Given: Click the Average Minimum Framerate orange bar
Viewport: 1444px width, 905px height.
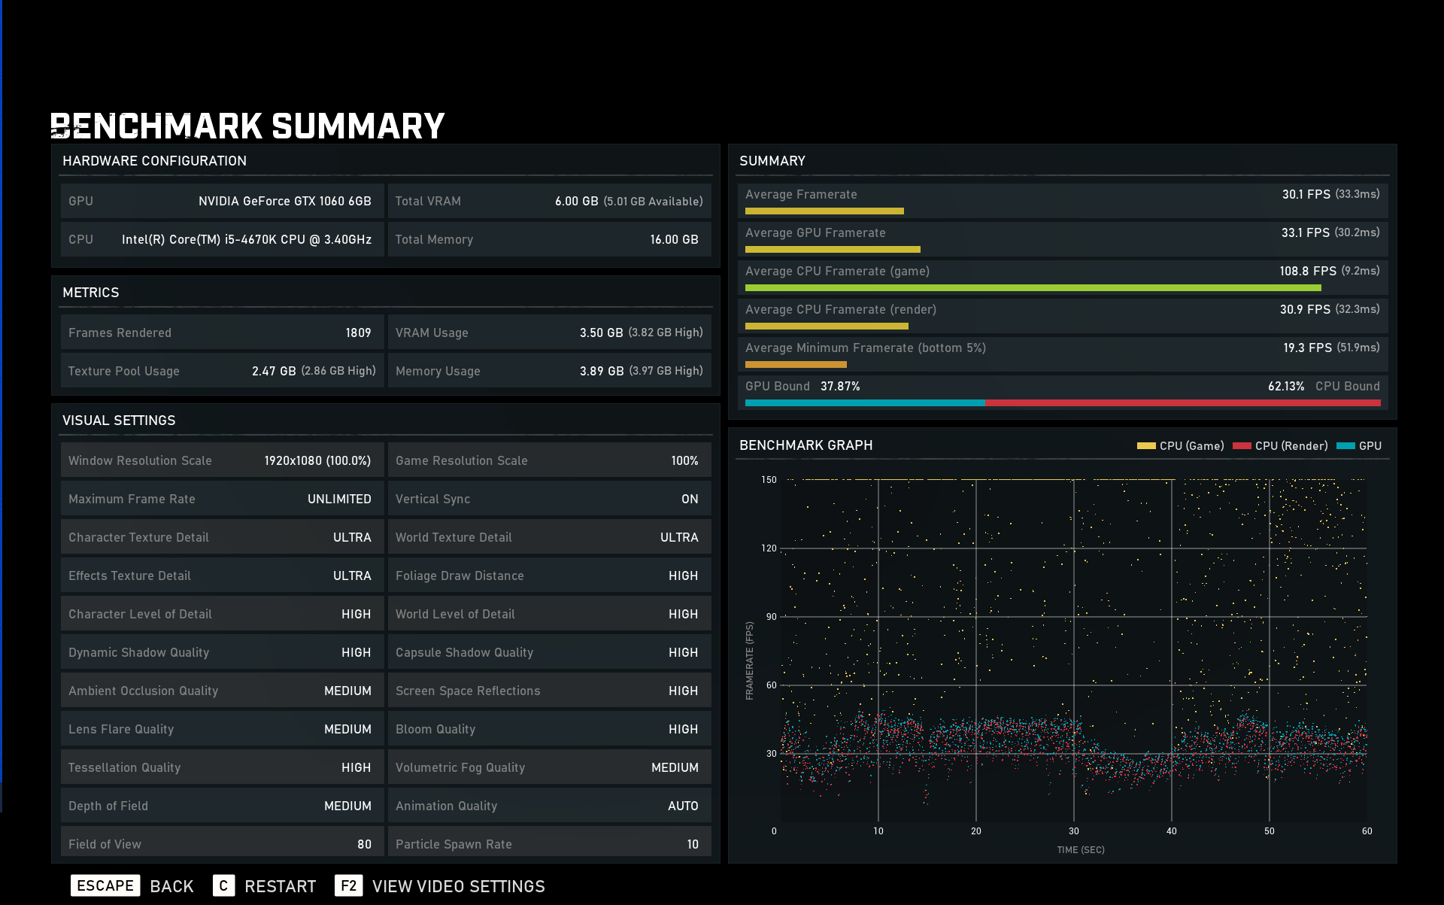Looking at the screenshot, I should point(796,365).
